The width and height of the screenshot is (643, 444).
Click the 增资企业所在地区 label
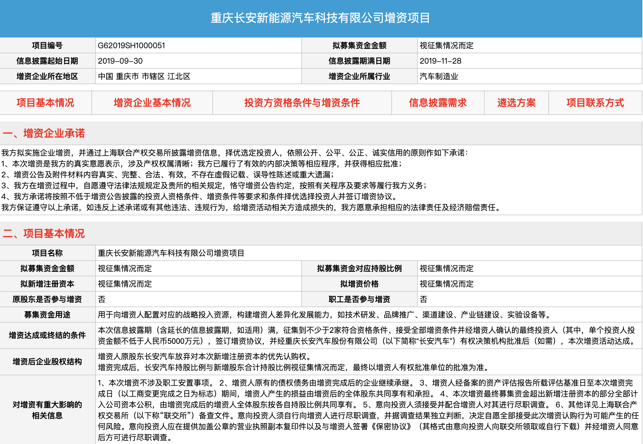click(x=47, y=76)
